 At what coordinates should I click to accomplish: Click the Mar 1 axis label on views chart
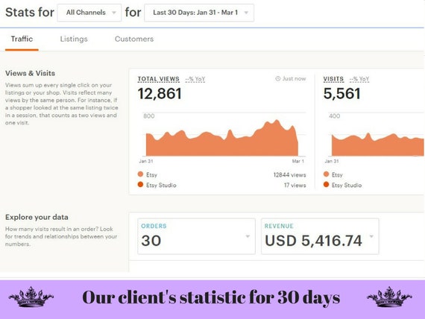[x=298, y=161]
